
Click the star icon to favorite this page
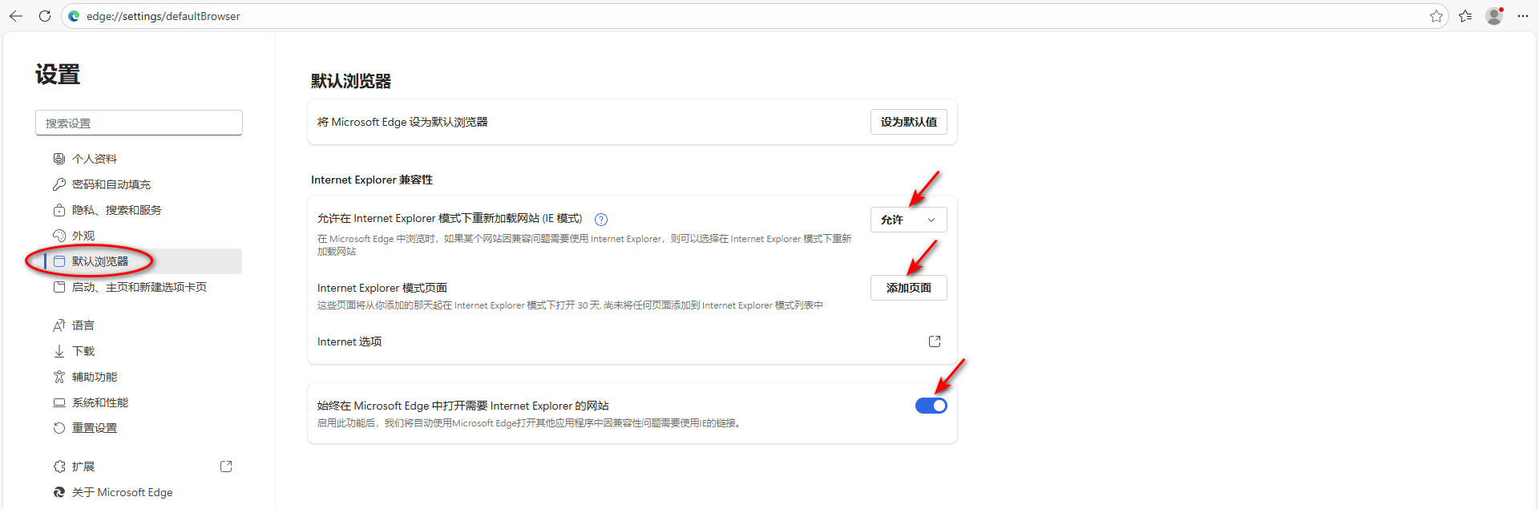point(1436,16)
